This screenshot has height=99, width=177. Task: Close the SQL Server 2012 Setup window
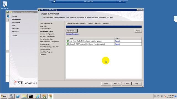(x=142, y=10)
